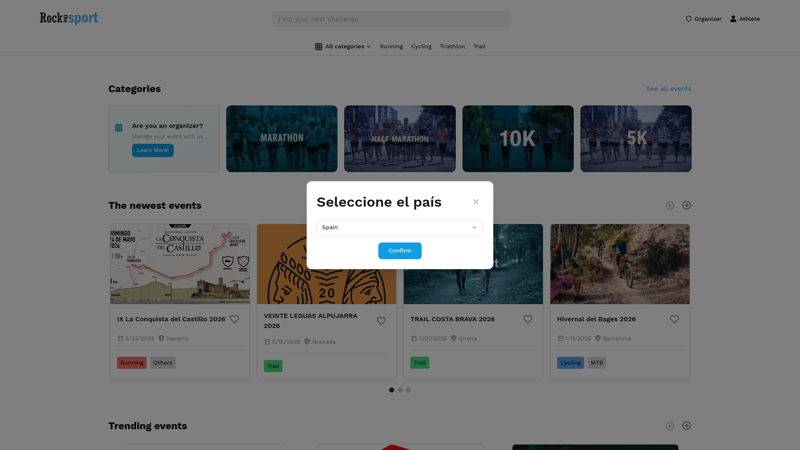Click location pin next to Barcelona
The width and height of the screenshot is (800, 450).
[x=598, y=338]
